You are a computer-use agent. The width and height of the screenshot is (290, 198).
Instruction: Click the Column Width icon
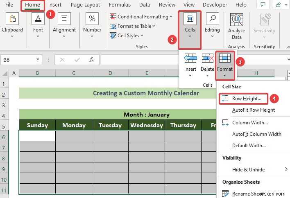[x=225, y=123]
